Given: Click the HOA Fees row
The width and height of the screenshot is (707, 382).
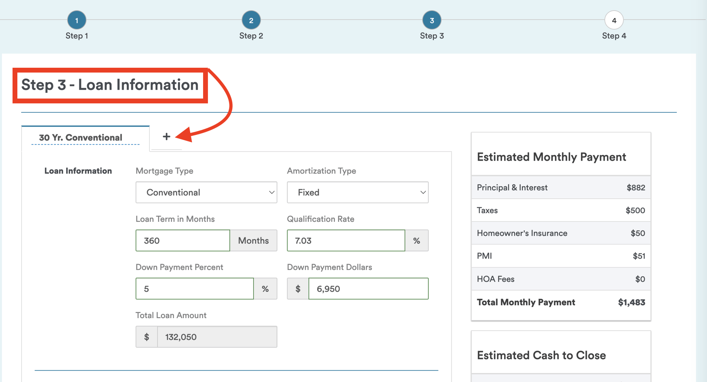Looking at the screenshot, I should (x=561, y=279).
